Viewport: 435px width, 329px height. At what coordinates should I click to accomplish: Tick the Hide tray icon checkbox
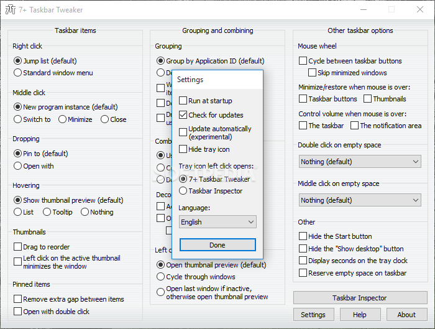183,149
